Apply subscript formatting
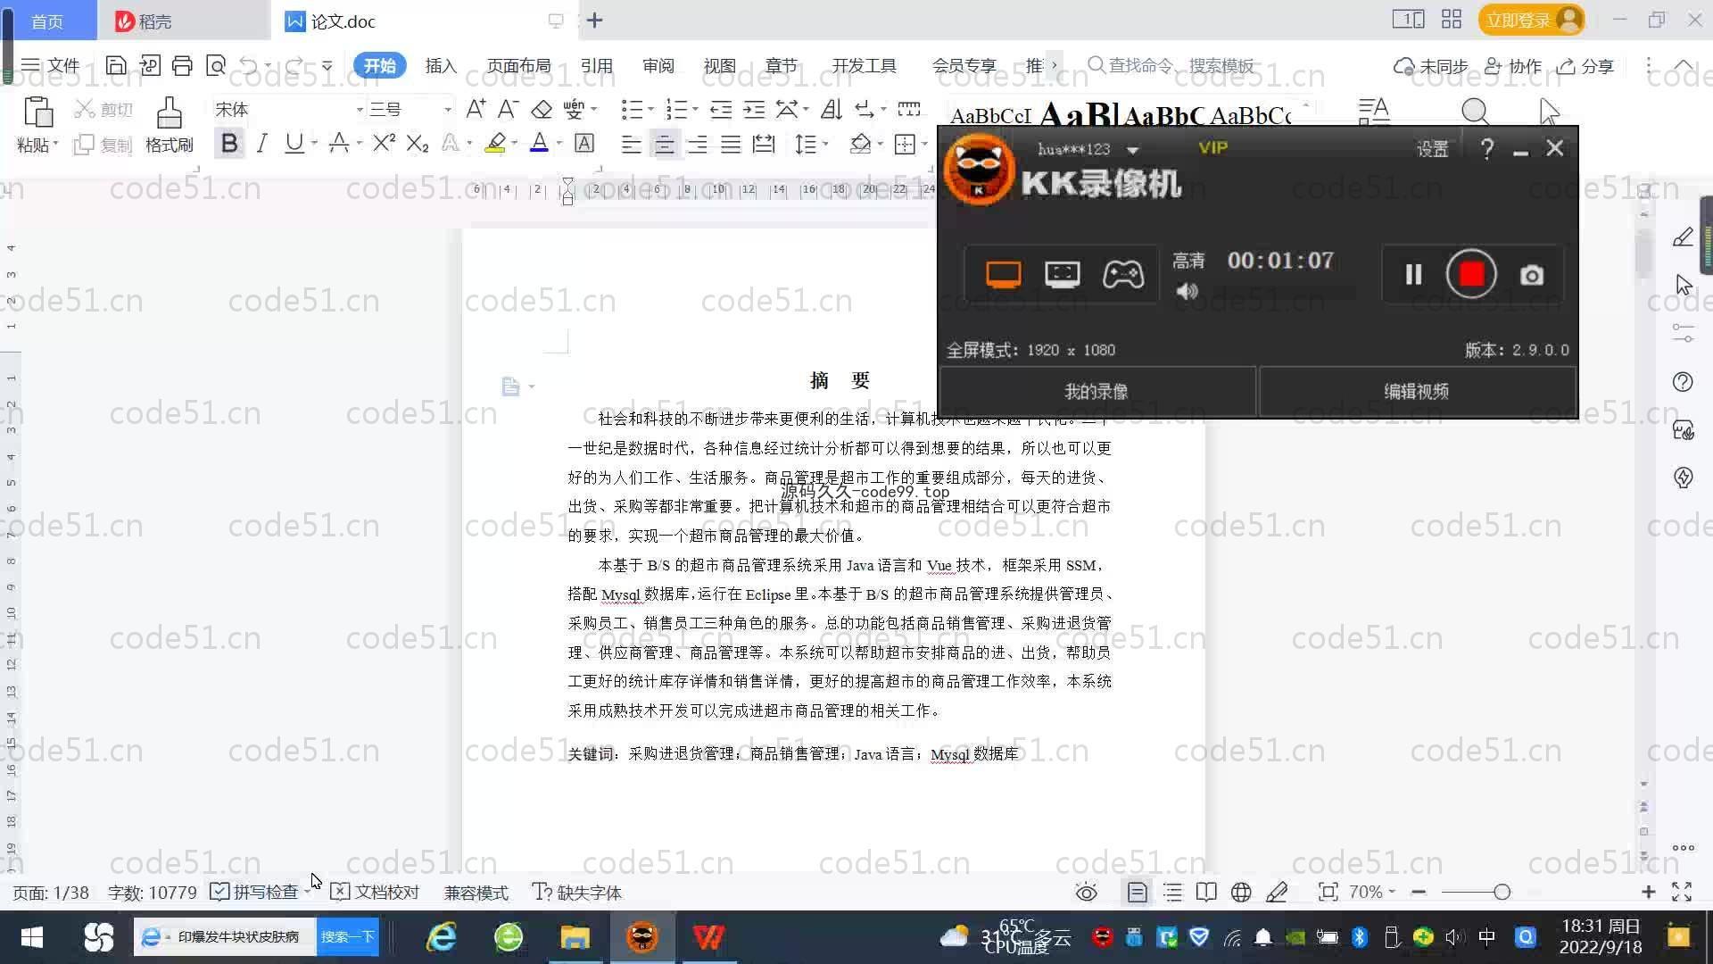The height and width of the screenshot is (964, 1713). [x=417, y=144]
